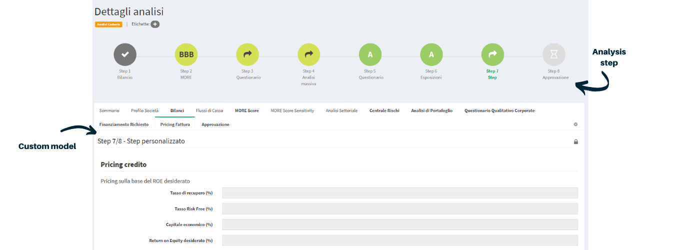Open the Flussi di Cassa tab
The height and width of the screenshot is (250, 681).
(x=209, y=110)
